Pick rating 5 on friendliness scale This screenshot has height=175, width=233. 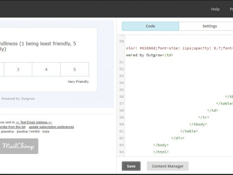click(x=75, y=70)
